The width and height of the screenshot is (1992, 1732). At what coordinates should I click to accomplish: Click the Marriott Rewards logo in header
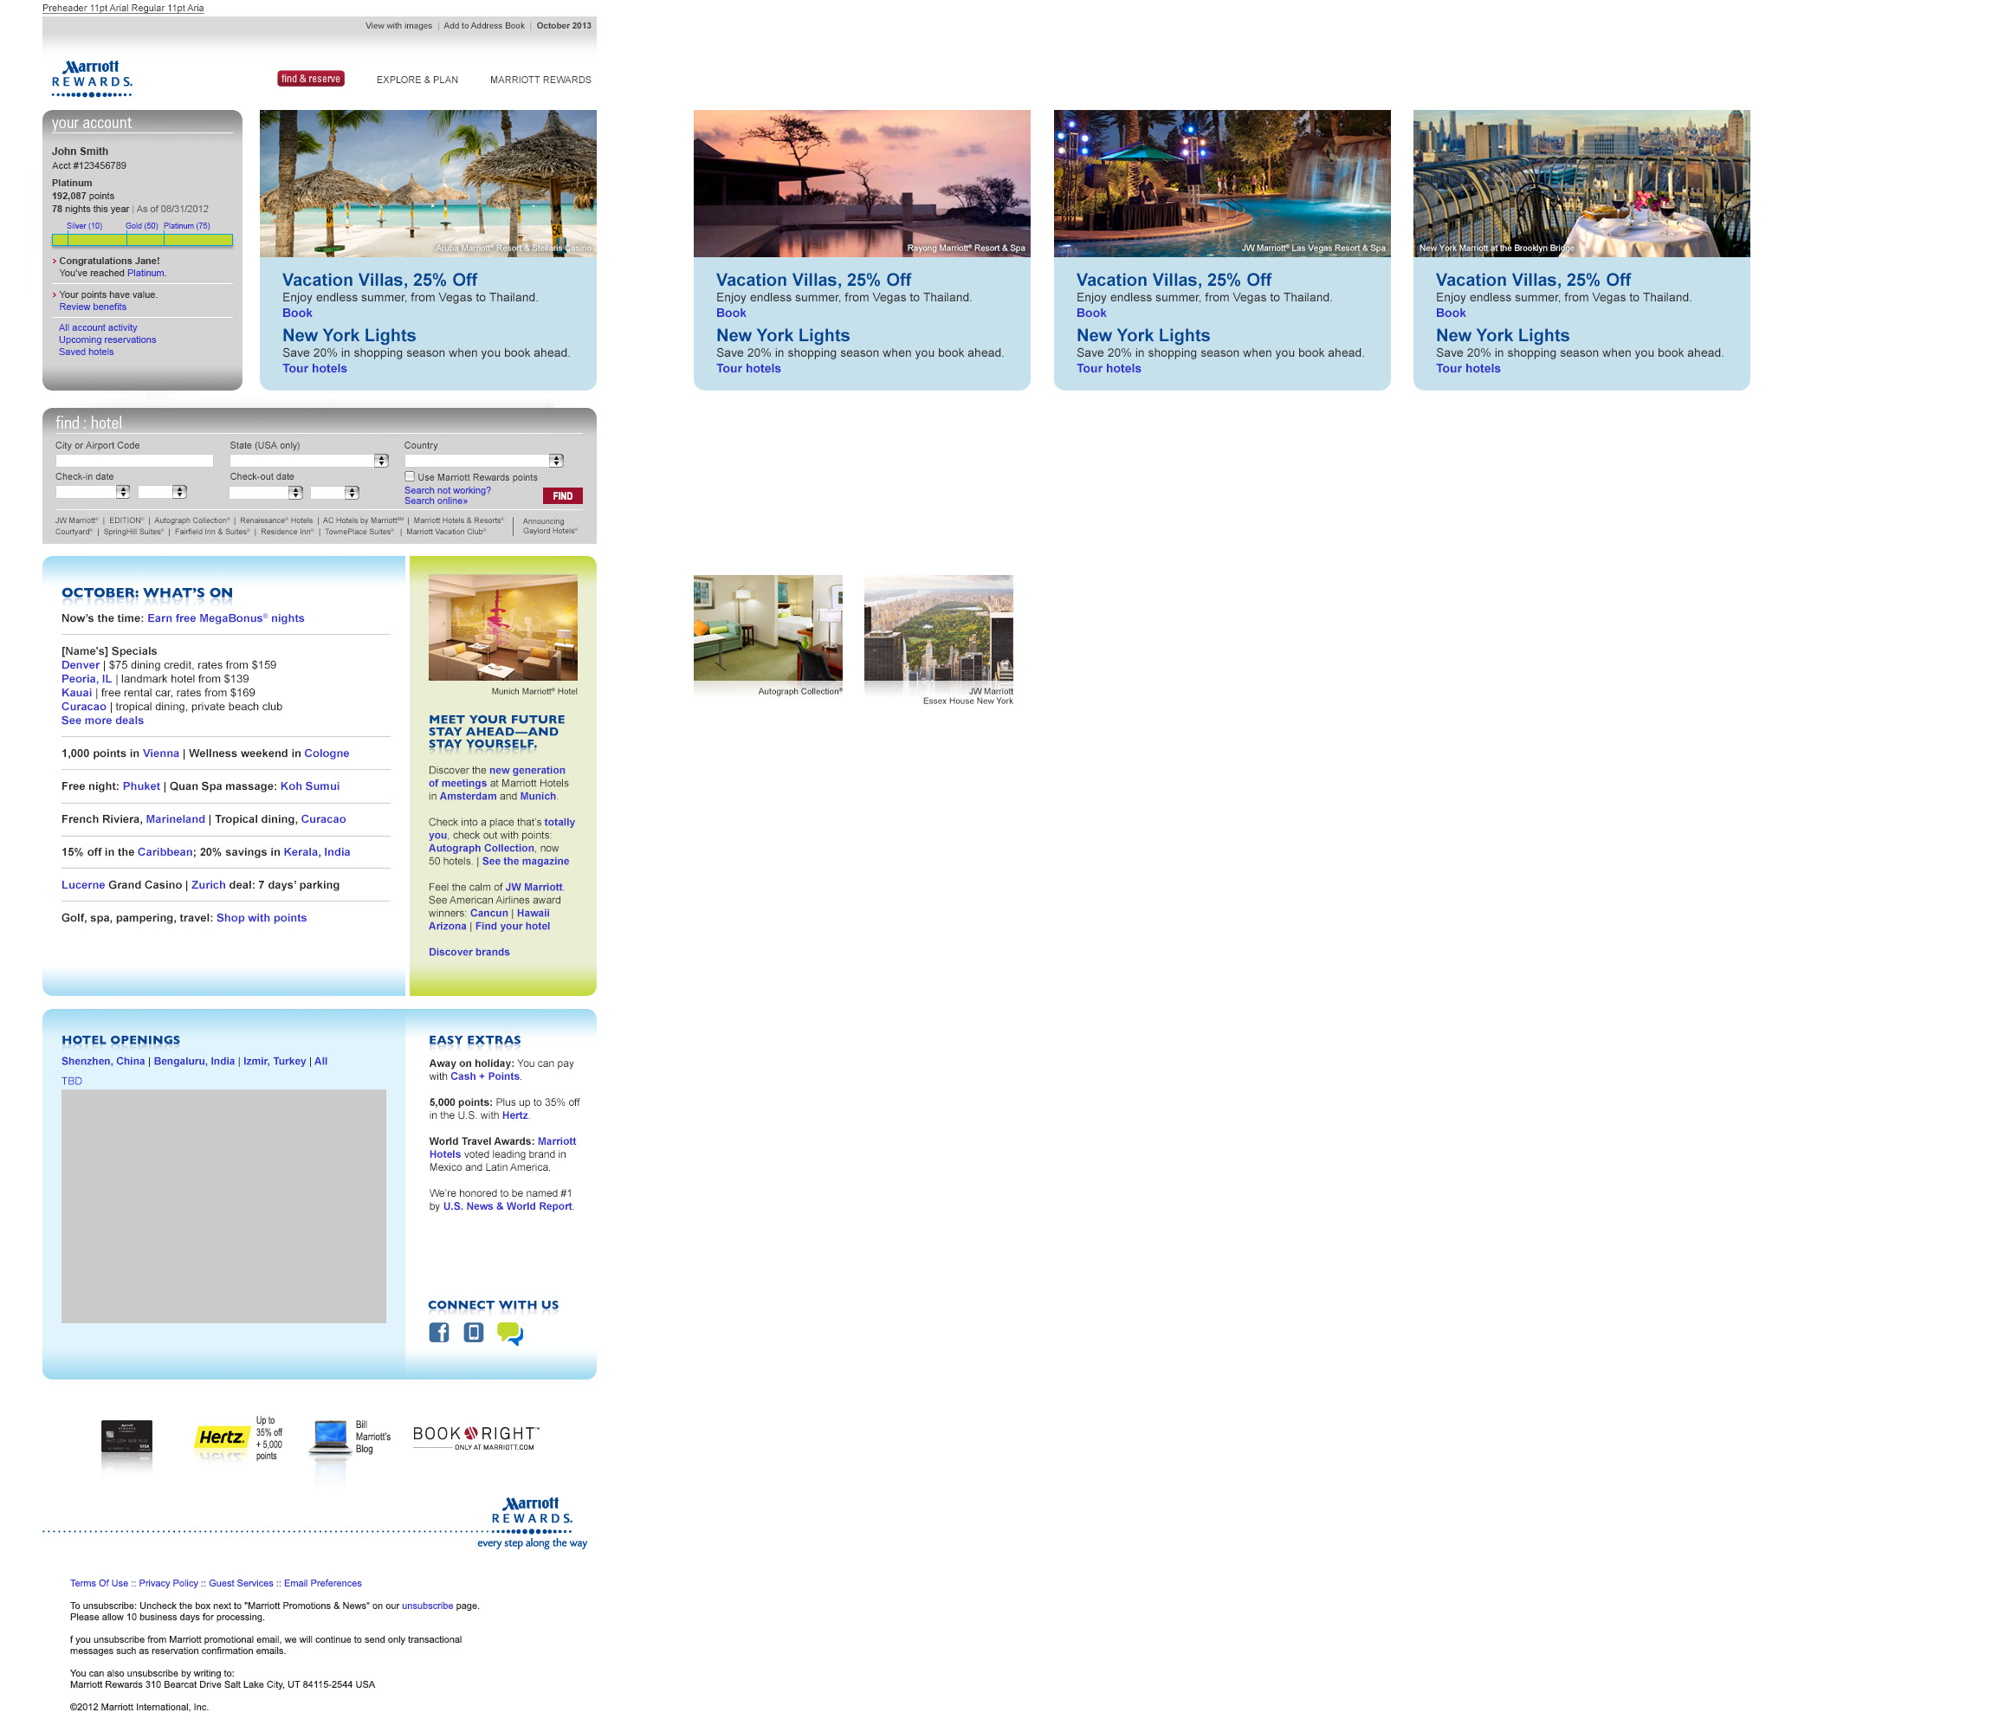(92, 78)
